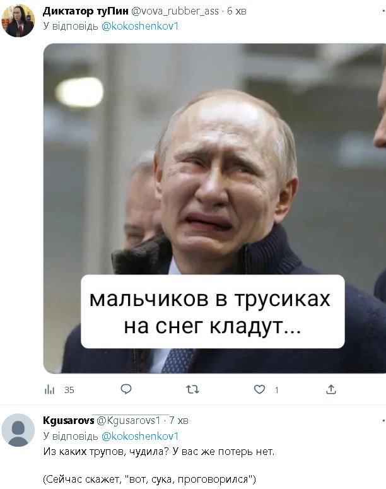Image resolution: width=386 pixels, height=489 pixels.
Task: Open the analytics view icon showing 35
Action: tap(50, 389)
